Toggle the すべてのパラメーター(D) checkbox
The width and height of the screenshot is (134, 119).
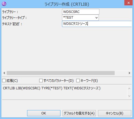(x=41, y=80)
